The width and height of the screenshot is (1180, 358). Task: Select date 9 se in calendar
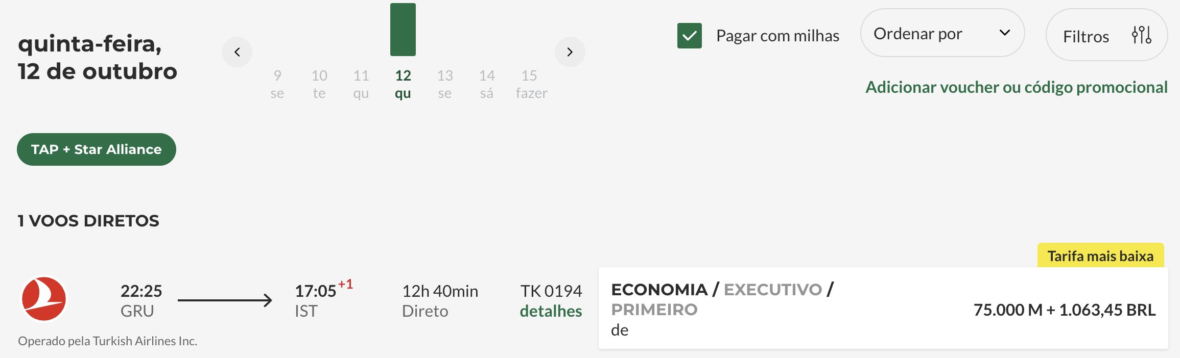(x=277, y=84)
